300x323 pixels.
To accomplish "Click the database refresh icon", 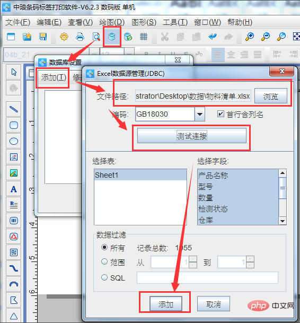I will click(x=128, y=37).
